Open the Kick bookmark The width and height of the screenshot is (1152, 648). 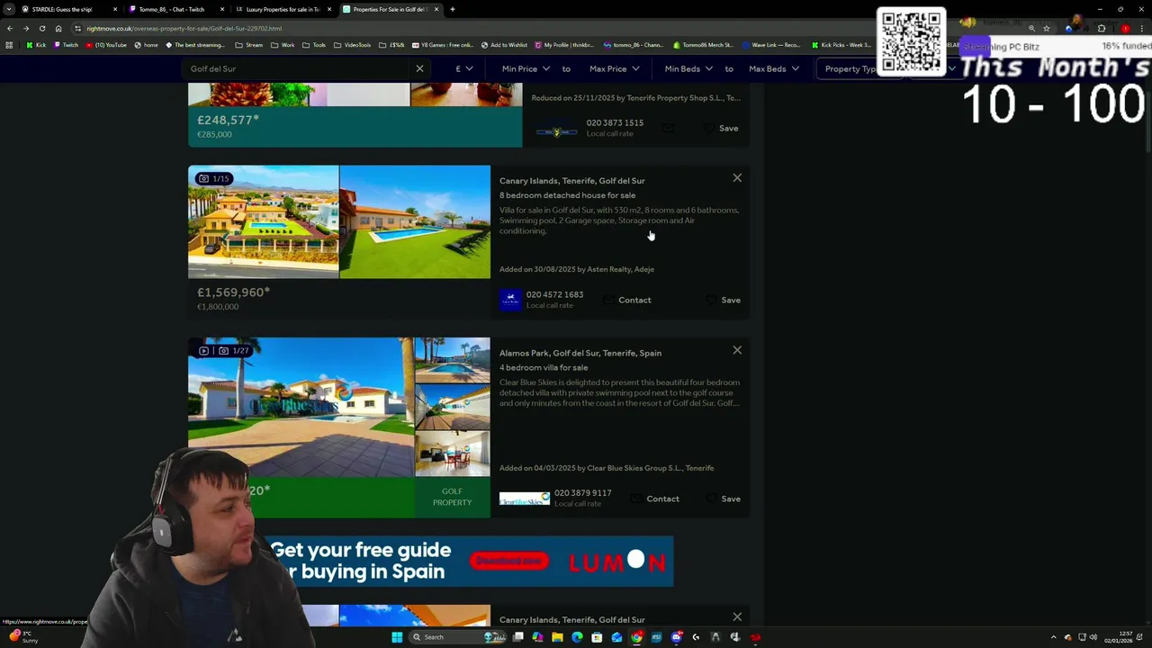(x=36, y=45)
